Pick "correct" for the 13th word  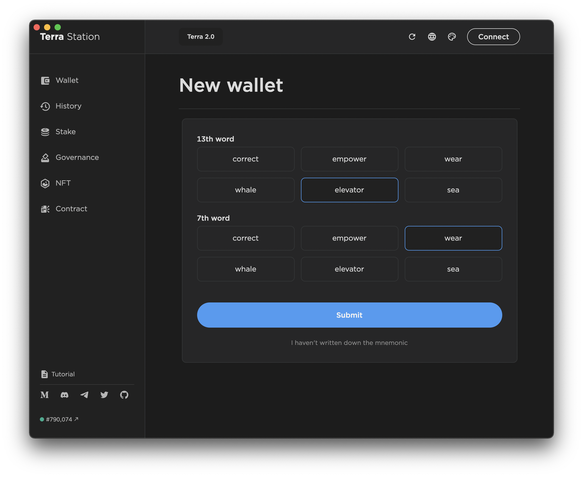[245, 159]
